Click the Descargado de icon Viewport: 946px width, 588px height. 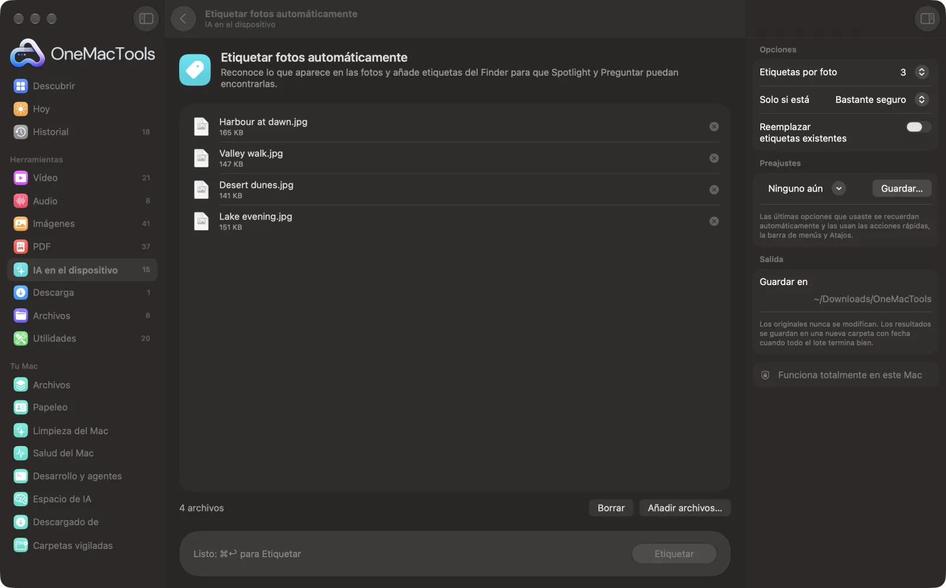click(x=21, y=522)
